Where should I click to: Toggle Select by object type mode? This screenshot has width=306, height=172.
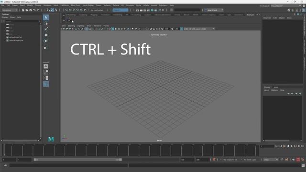click(52, 10)
